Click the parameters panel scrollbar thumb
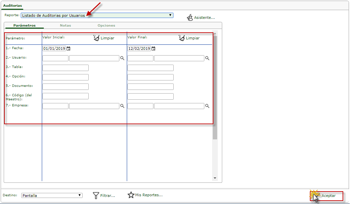This screenshot has height=204, width=350. click(x=215, y=88)
